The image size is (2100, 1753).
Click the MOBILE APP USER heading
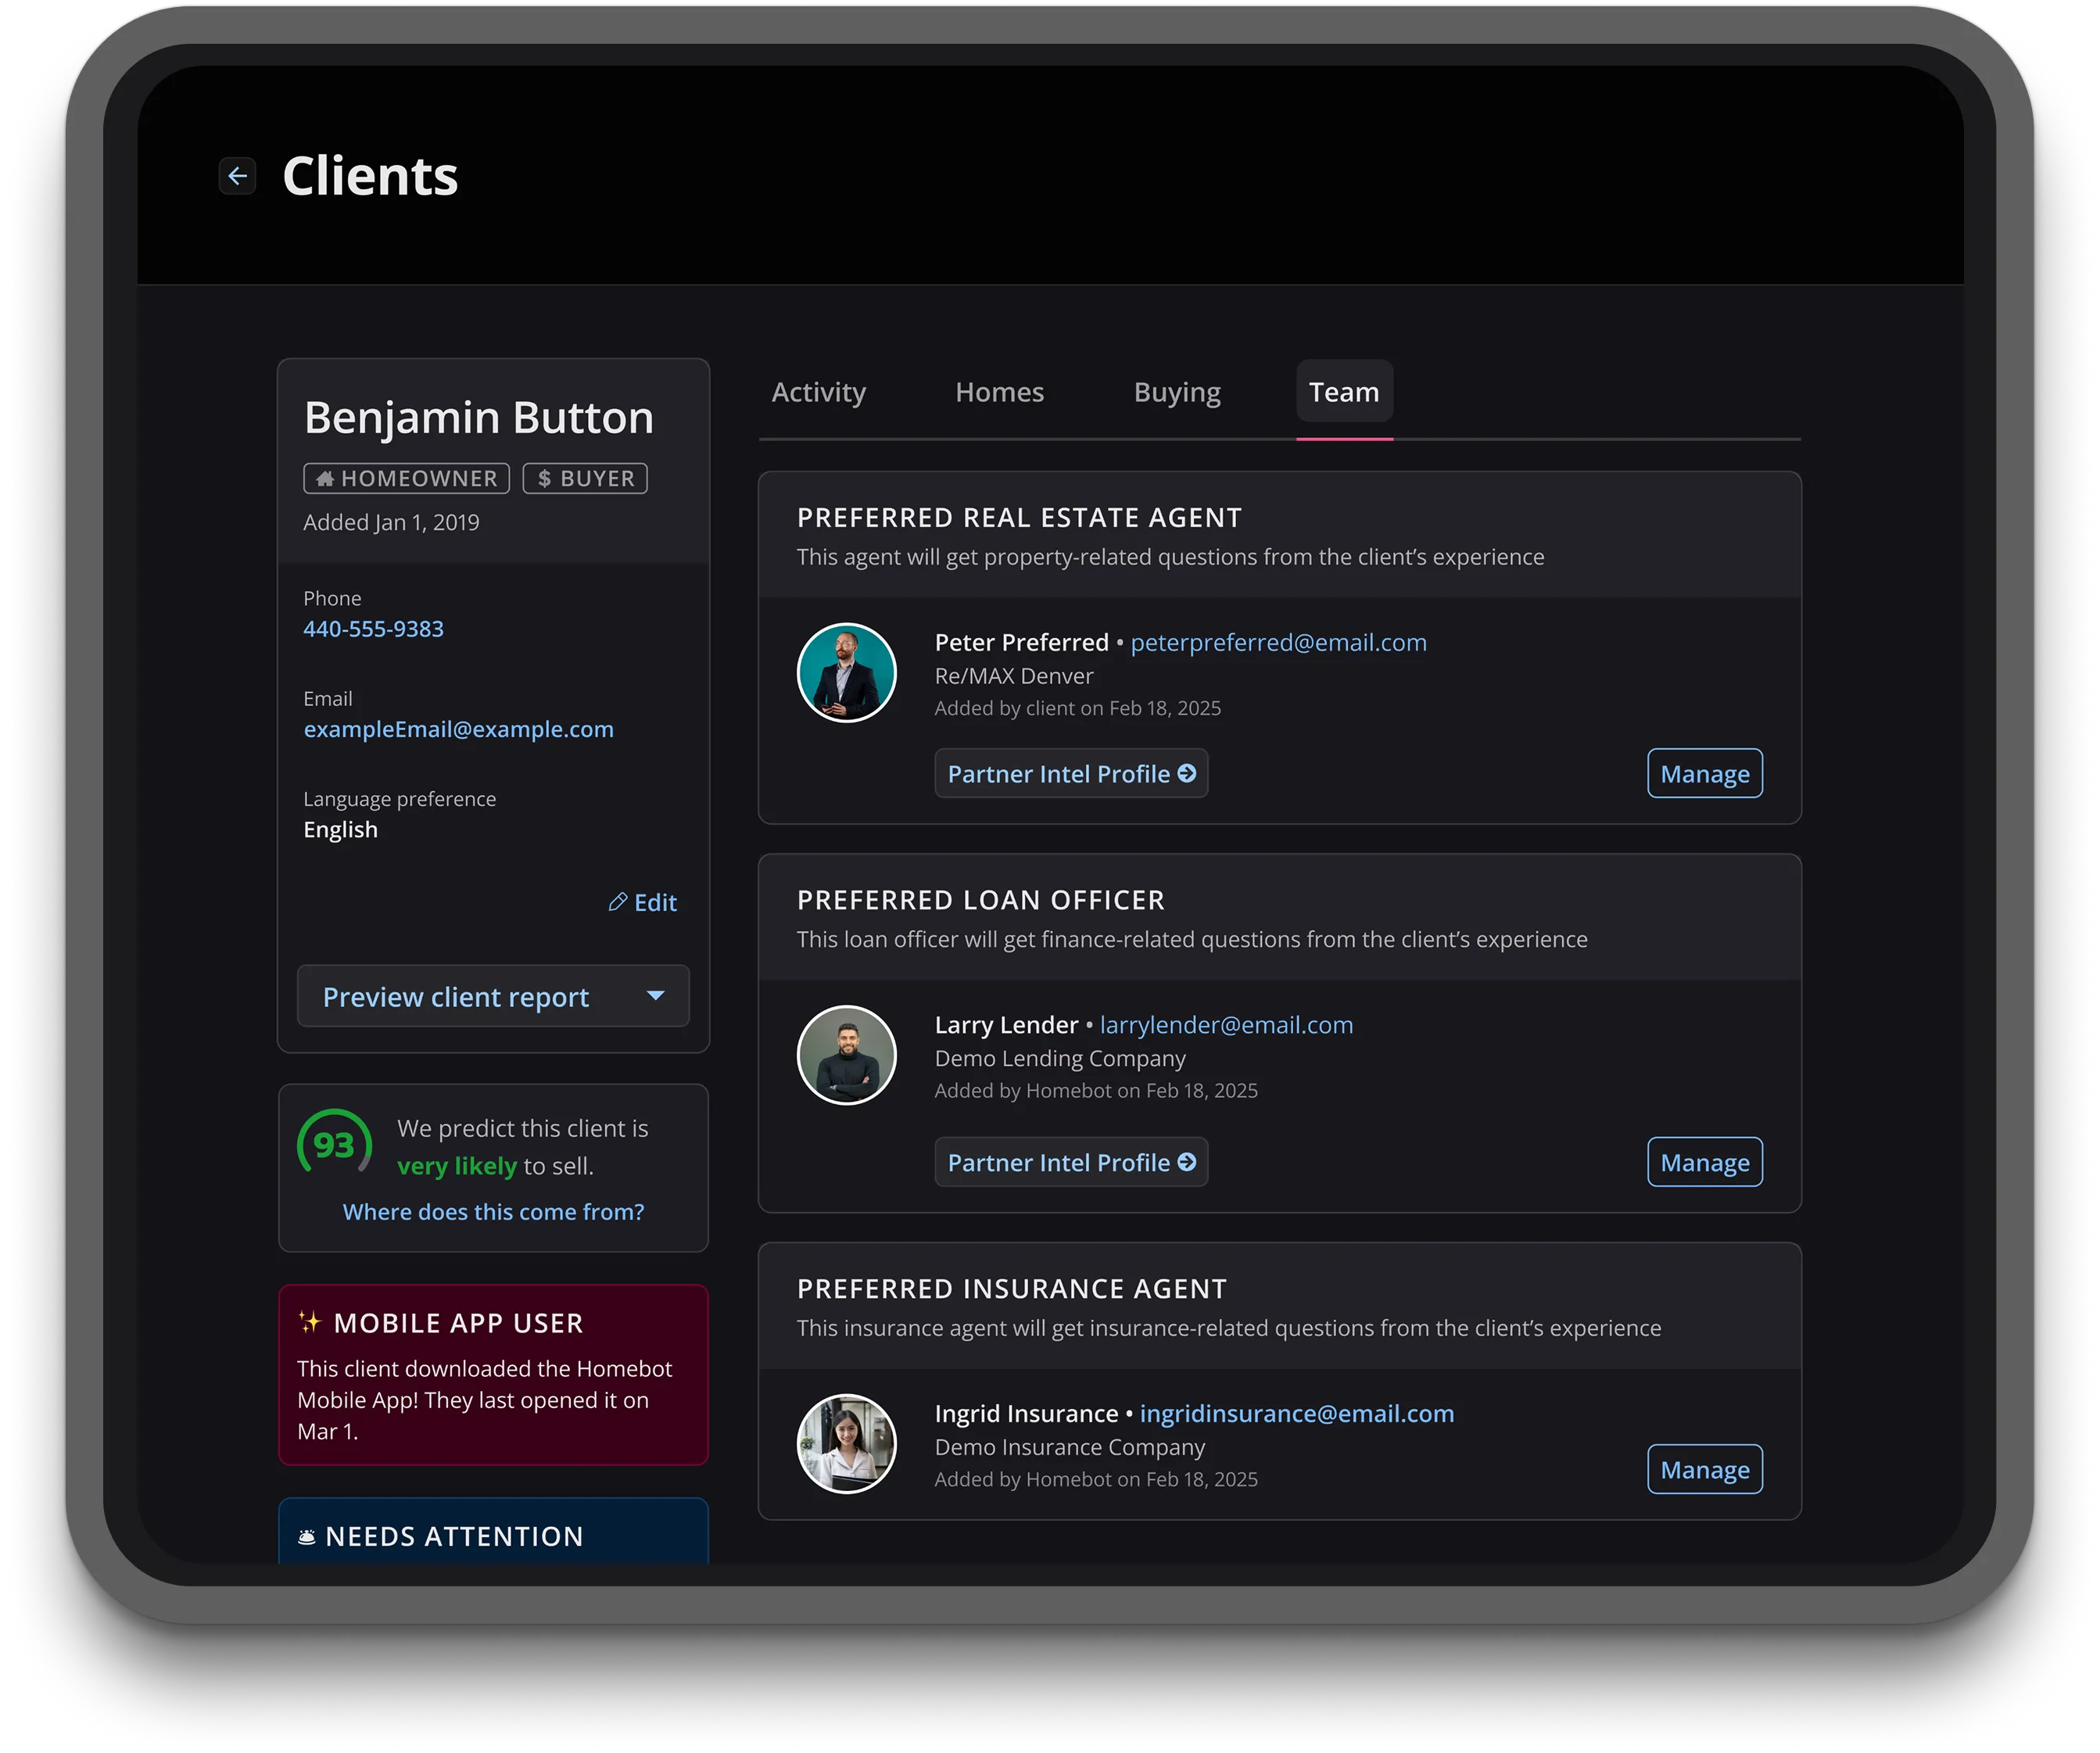tap(458, 1323)
